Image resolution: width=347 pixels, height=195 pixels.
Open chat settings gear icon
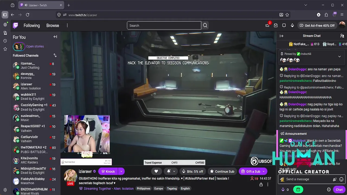coord(329,190)
